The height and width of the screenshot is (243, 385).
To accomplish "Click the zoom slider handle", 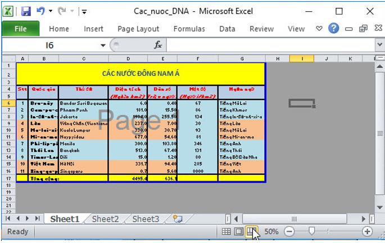I will tap(311, 231).
